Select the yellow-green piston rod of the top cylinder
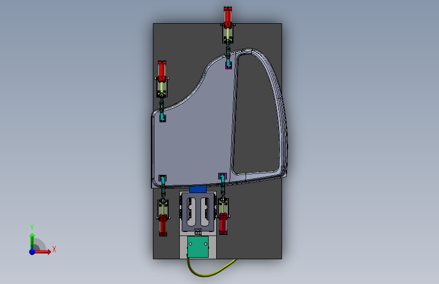The height and width of the screenshot is (284, 439). point(228,33)
